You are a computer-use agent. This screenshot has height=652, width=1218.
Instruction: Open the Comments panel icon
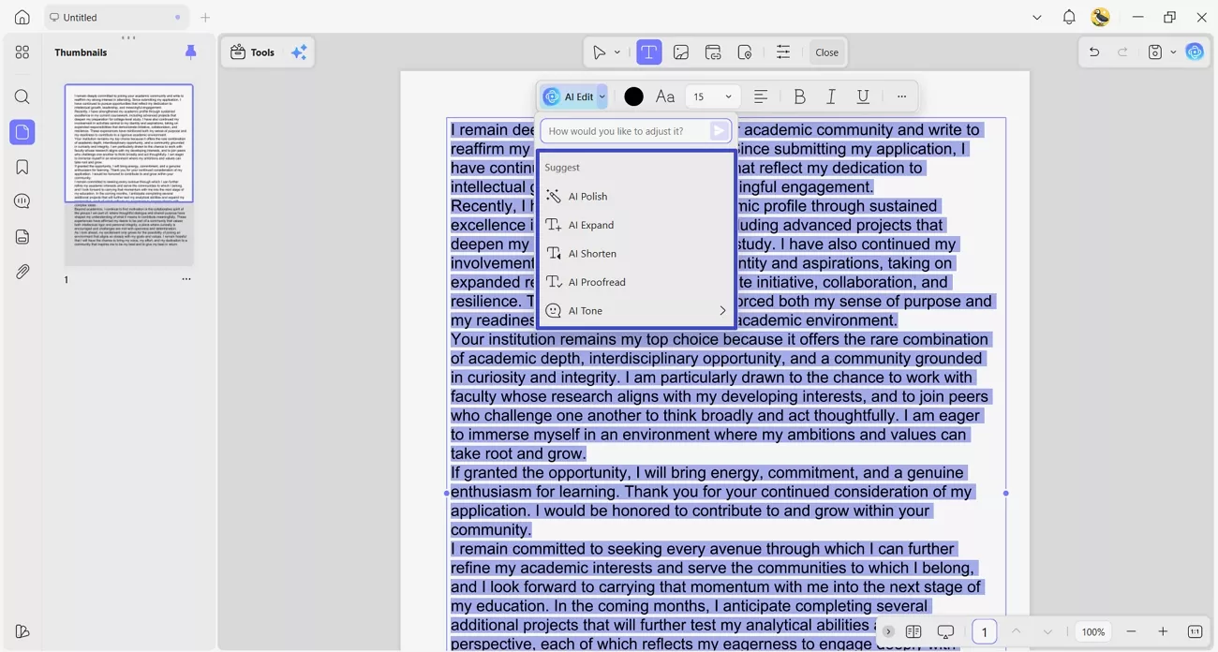click(x=22, y=201)
